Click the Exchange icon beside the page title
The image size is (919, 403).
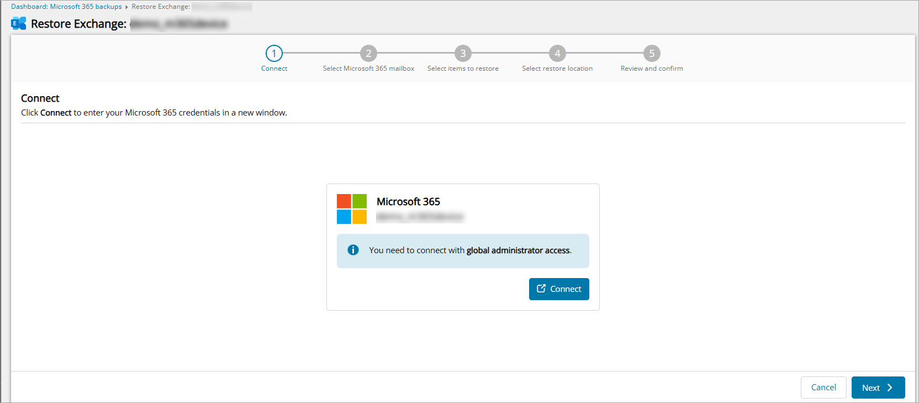(x=19, y=24)
